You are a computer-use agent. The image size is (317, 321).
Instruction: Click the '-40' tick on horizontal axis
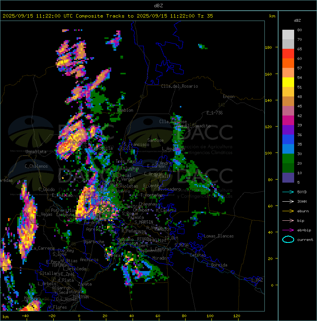coord(25,316)
